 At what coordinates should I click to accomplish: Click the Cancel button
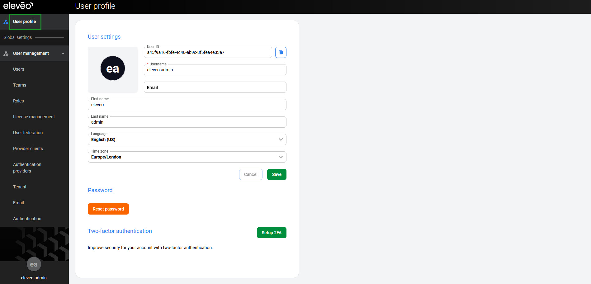251,174
